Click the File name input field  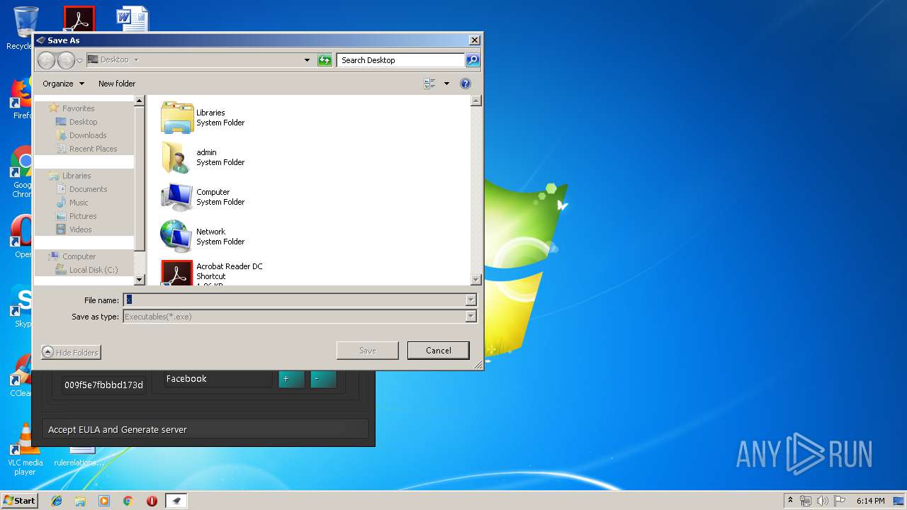pos(294,300)
